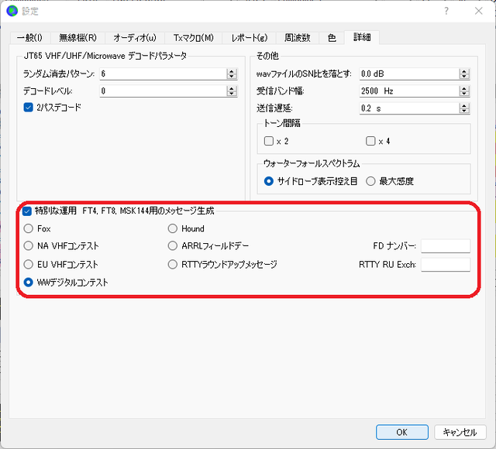Select RTTYラウンドアップメッセージ option
The height and width of the screenshot is (449, 496).
(222, 264)
